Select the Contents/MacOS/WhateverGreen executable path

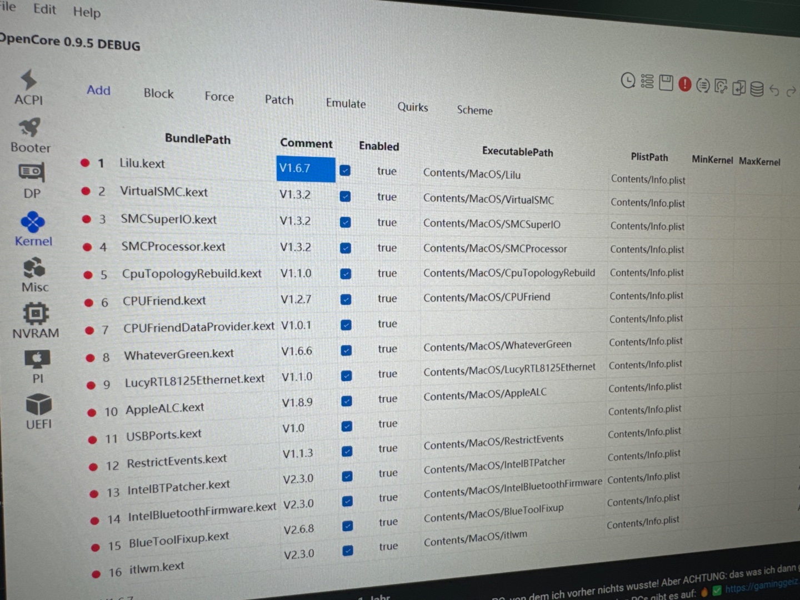[497, 346]
